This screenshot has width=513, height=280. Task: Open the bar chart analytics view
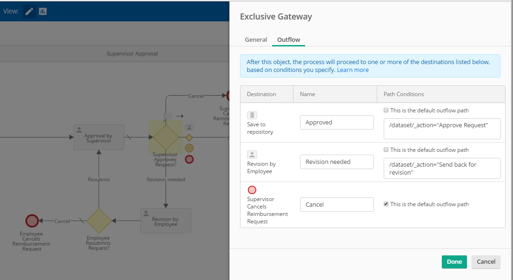point(43,11)
